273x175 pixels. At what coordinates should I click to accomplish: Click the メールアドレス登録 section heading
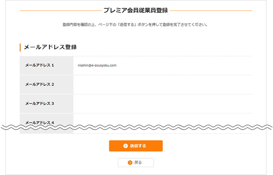50,47
